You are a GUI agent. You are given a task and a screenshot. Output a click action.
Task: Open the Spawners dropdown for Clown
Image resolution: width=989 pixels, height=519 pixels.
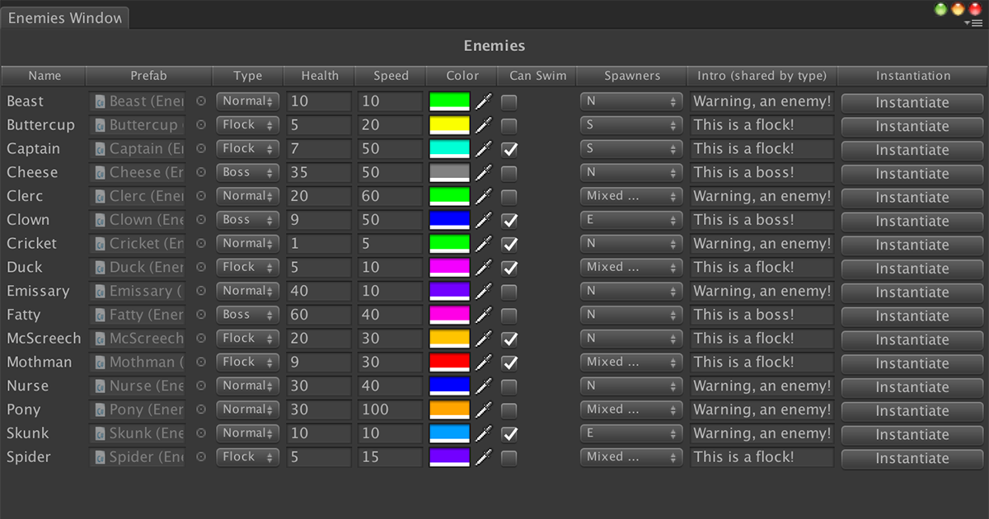[x=631, y=219]
